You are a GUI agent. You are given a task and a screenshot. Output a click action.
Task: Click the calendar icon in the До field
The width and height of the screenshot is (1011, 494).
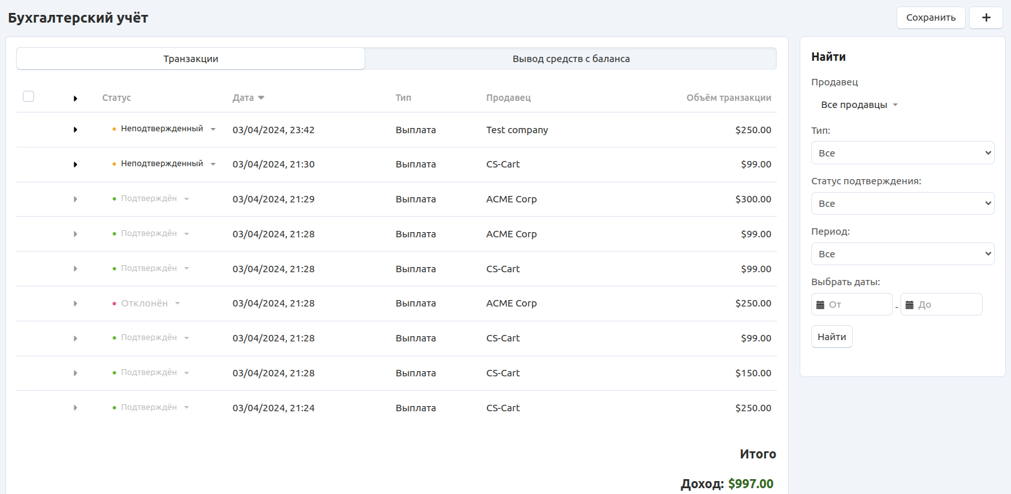click(x=910, y=305)
